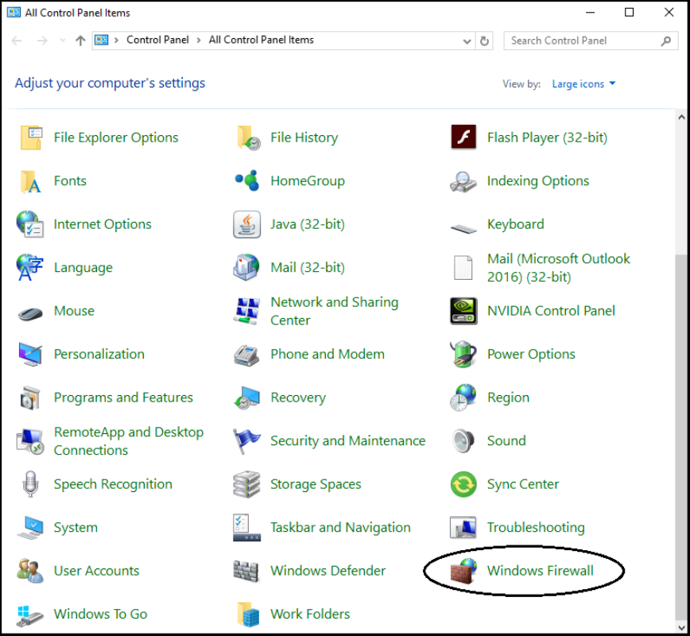
Task: Open the Mouse icon
Action: tap(30, 313)
